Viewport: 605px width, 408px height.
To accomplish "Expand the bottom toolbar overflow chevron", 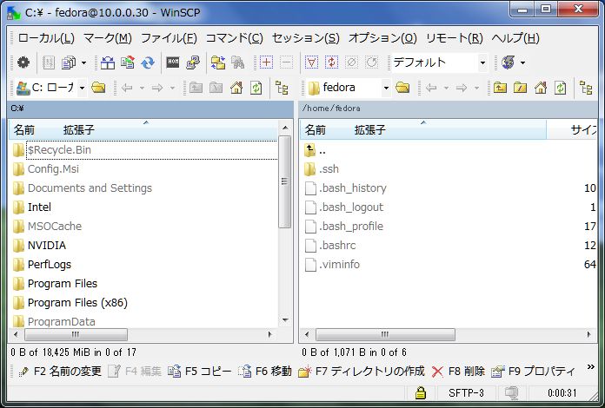I will 590,367.
